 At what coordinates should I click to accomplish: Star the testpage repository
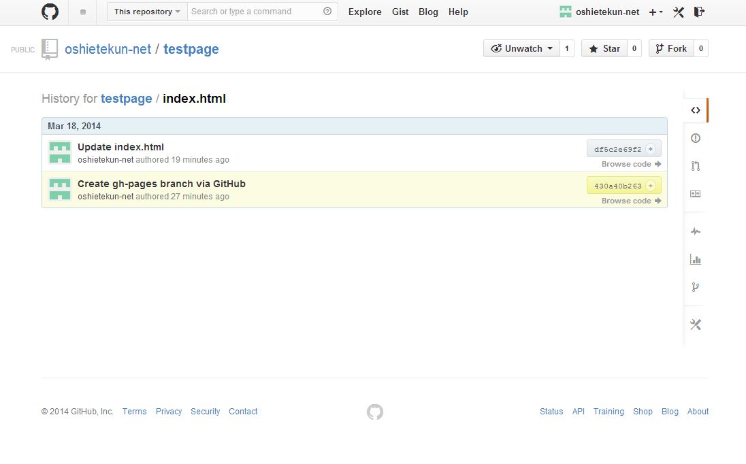click(x=604, y=48)
